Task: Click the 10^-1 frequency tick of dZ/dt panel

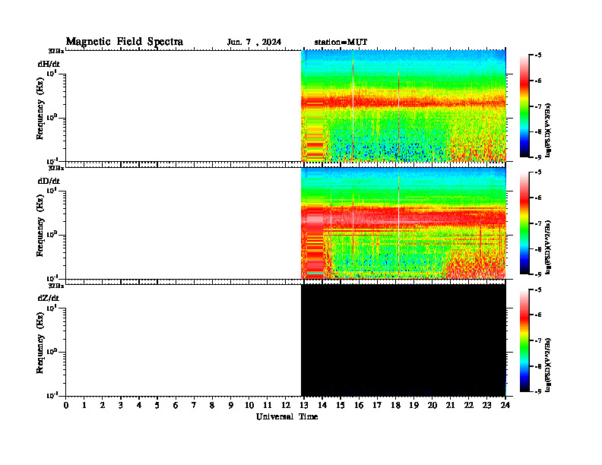Action: pyautogui.click(x=52, y=395)
